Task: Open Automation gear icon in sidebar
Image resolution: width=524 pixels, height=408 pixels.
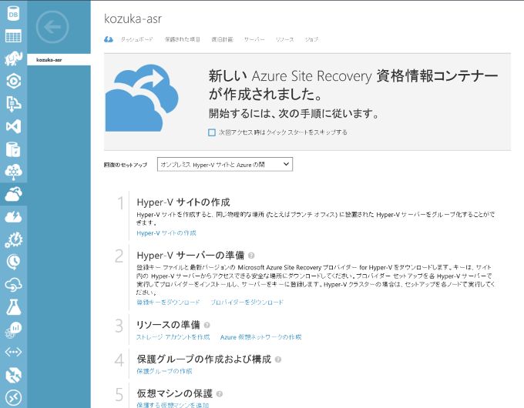Action: click(13, 239)
